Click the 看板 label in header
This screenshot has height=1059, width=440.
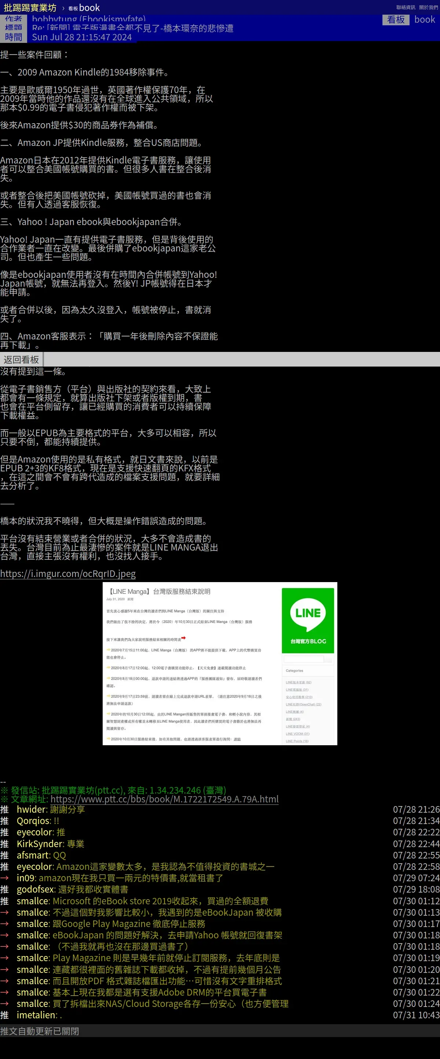[x=396, y=19]
